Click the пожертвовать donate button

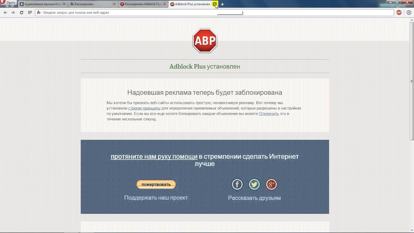pyautogui.click(x=156, y=184)
